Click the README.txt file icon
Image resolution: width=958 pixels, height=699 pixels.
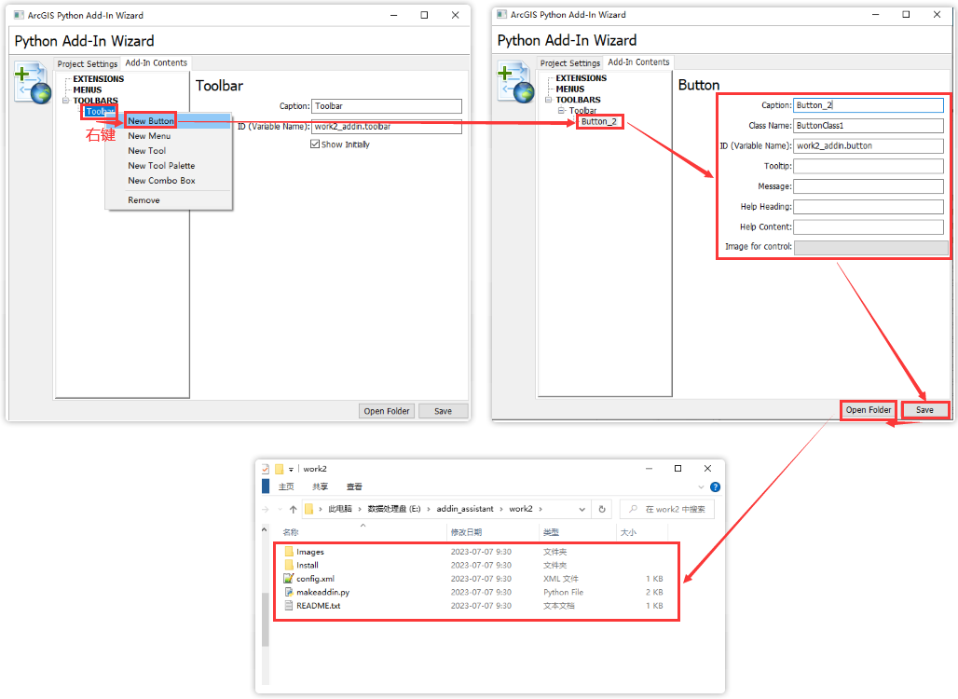click(x=289, y=606)
